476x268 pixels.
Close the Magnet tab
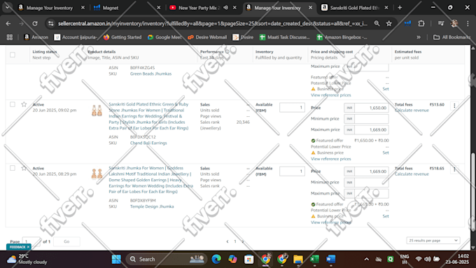158,8
